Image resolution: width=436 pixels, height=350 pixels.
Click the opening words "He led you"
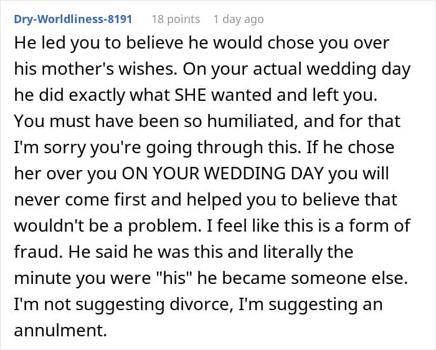pyautogui.click(x=57, y=43)
